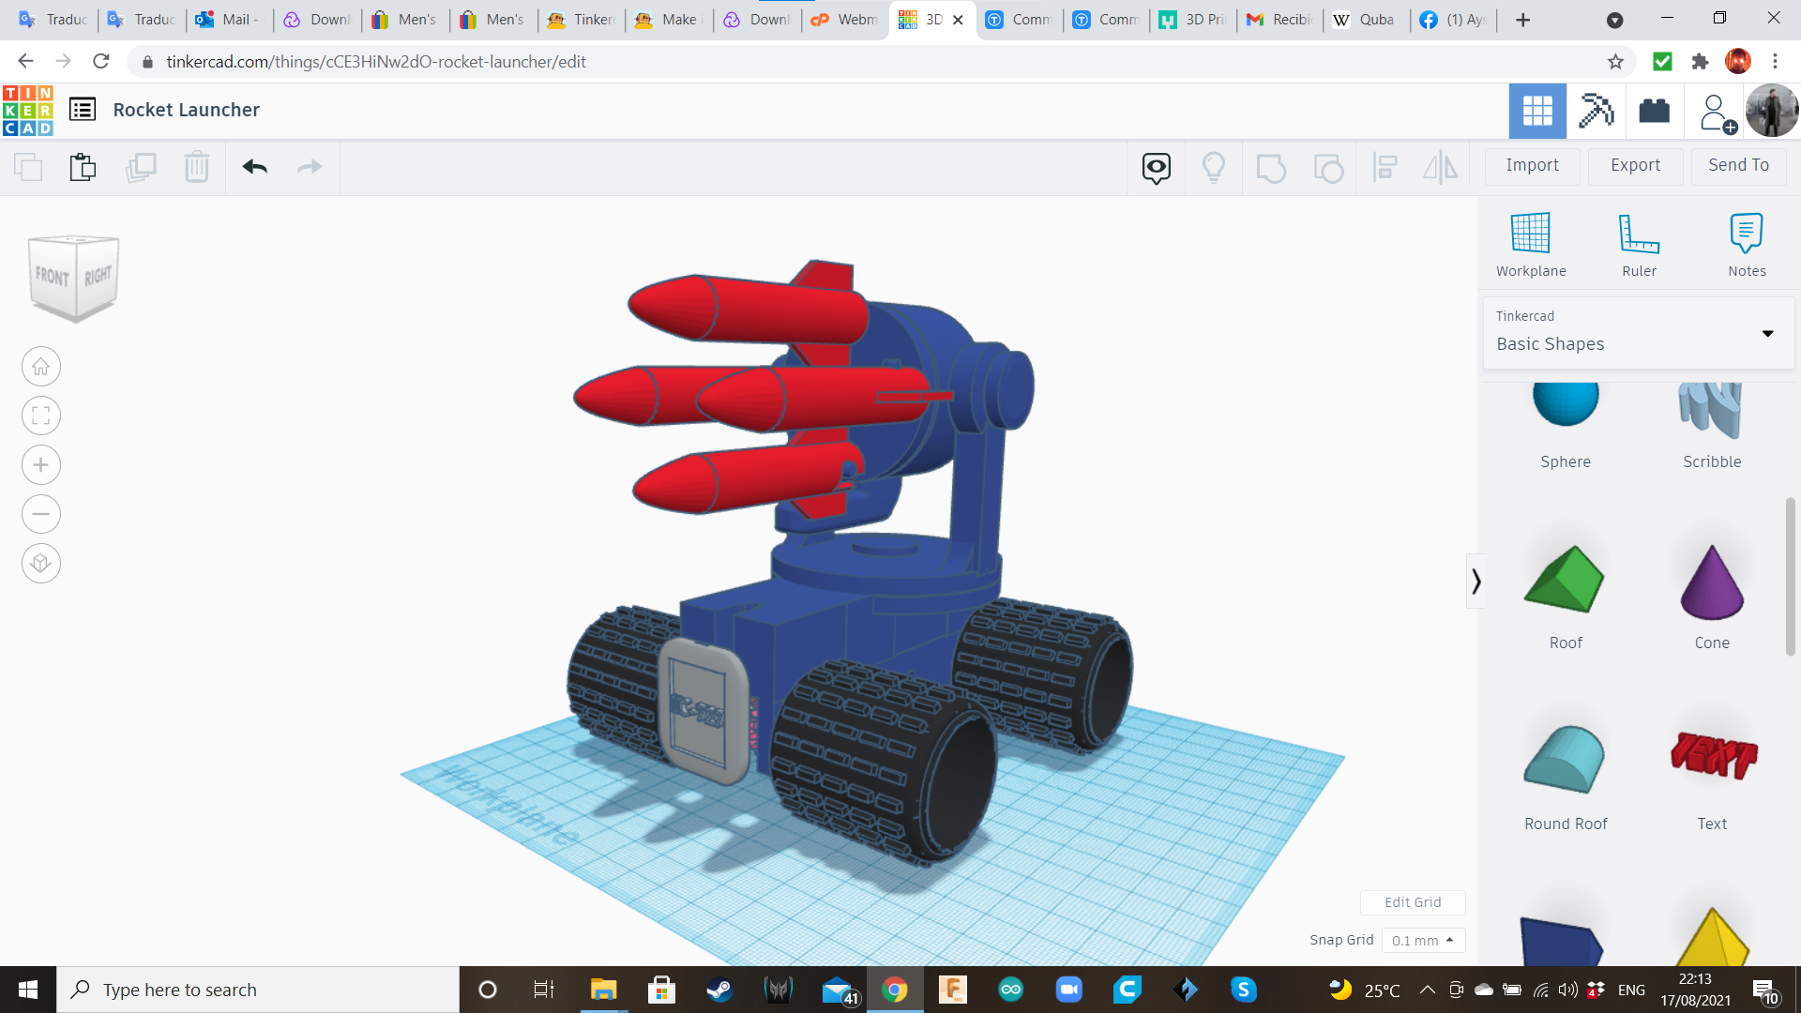Click the Edit Grid button
The height and width of the screenshot is (1013, 1801).
point(1413,902)
